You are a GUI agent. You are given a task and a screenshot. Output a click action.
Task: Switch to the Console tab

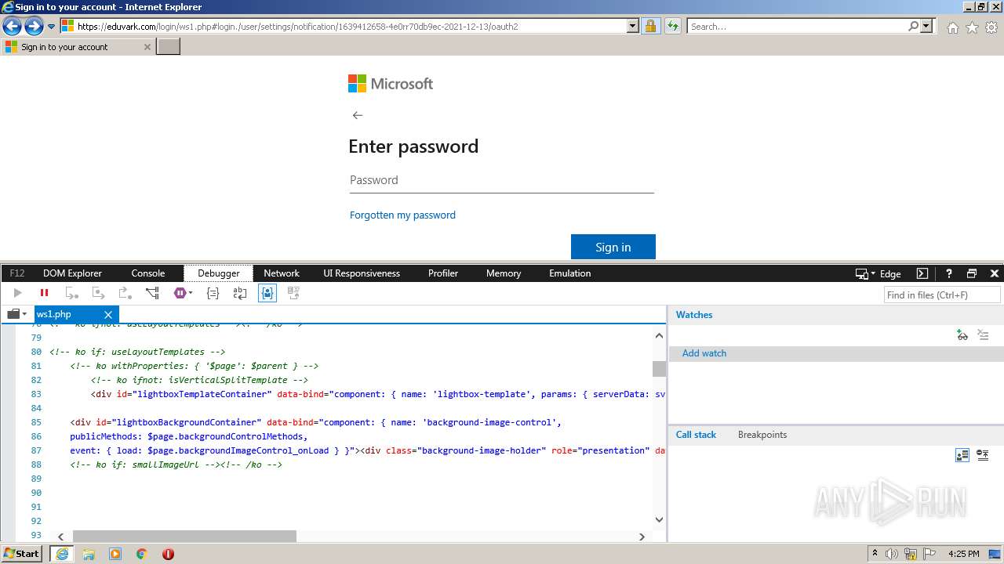pos(148,273)
